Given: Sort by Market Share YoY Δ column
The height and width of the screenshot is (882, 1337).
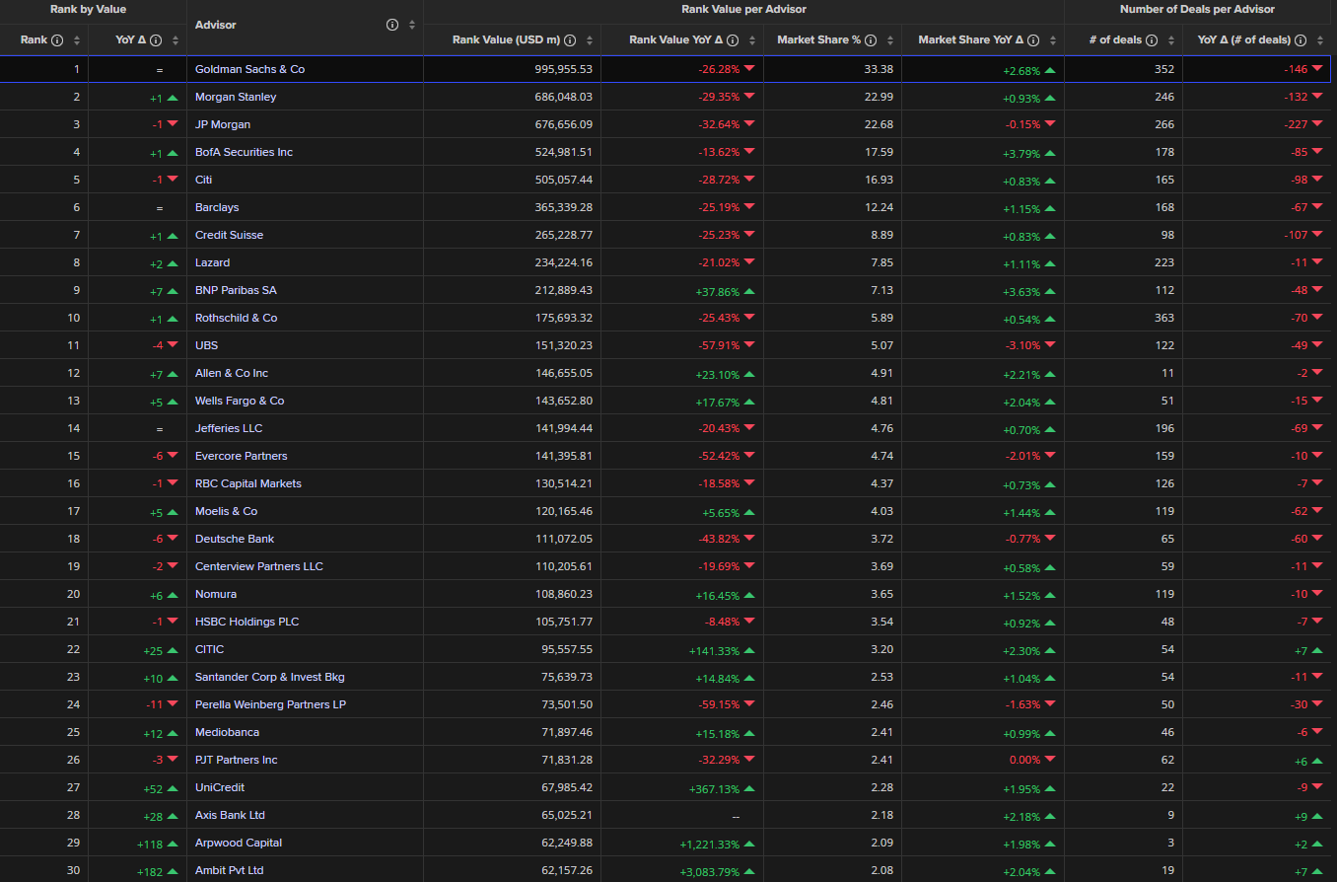Looking at the screenshot, I should pos(1053,40).
